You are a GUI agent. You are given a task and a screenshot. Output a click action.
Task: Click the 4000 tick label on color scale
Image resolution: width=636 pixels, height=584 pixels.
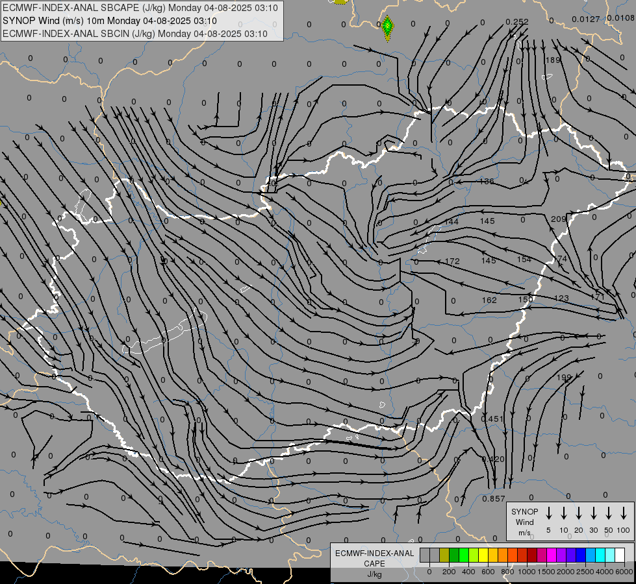[605, 572]
